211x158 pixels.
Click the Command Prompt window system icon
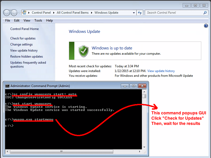(7, 85)
